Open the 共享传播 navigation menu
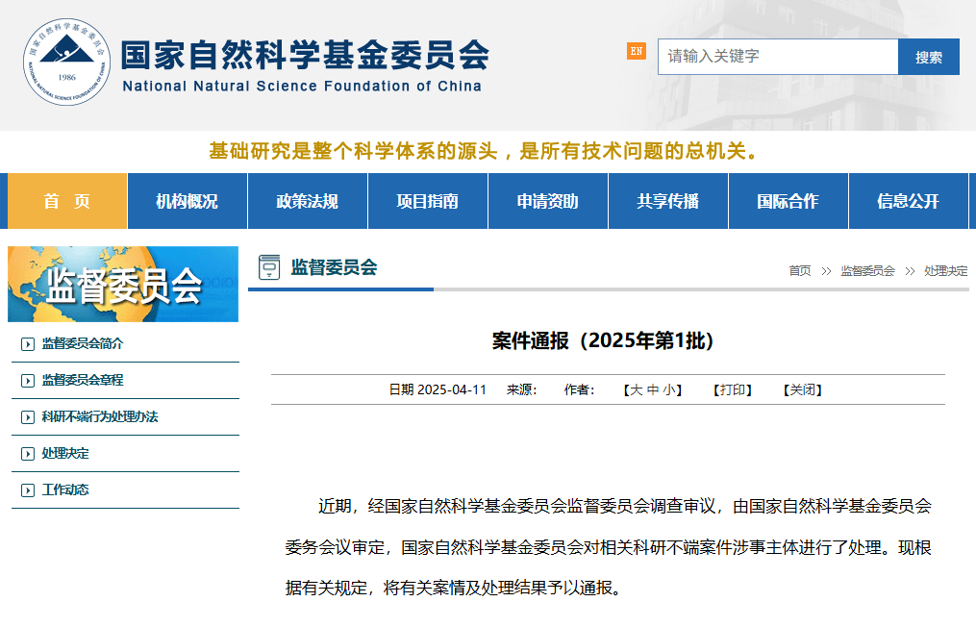The image size is (976, 627). pyautogui.click(x=668, y=201)
